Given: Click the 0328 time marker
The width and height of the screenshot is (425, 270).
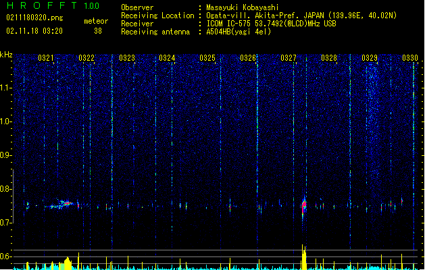Looking at the screenshot, I should pyautogui.click(x=329, y=58).
